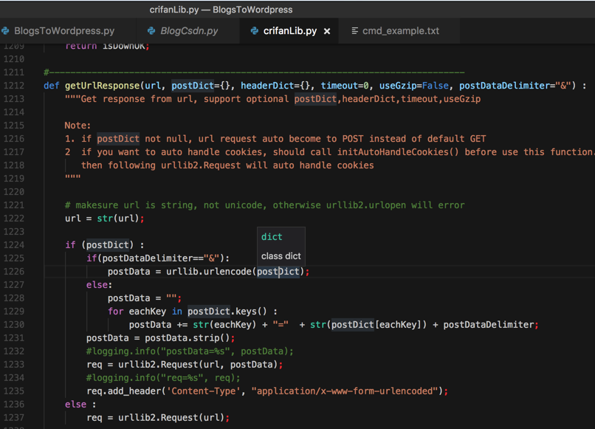Image resolution: width=595 pixels, height=429 pixels.
Task: Click 'urllib2.Request(url);' on line 1237
Action: 173,418
